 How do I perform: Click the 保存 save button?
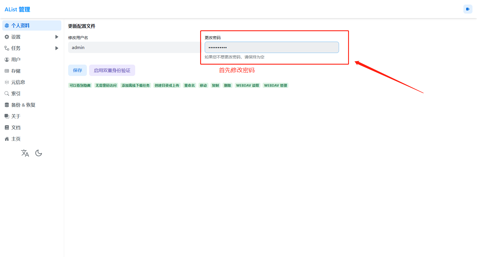78,70
